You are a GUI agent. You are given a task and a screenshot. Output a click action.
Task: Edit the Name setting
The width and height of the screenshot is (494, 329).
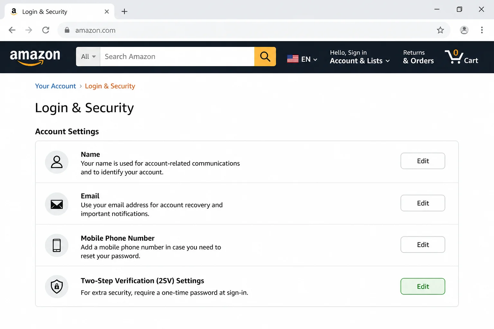pos(423,161)
